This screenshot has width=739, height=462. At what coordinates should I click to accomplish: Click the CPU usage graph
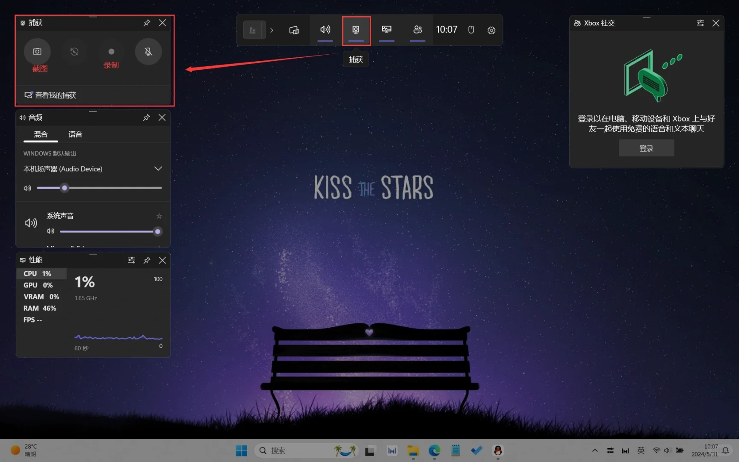[x=118, y=338]
